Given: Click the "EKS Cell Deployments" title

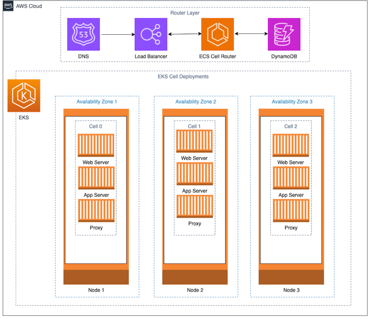Looking at the screenshot, I should point(183,76).
